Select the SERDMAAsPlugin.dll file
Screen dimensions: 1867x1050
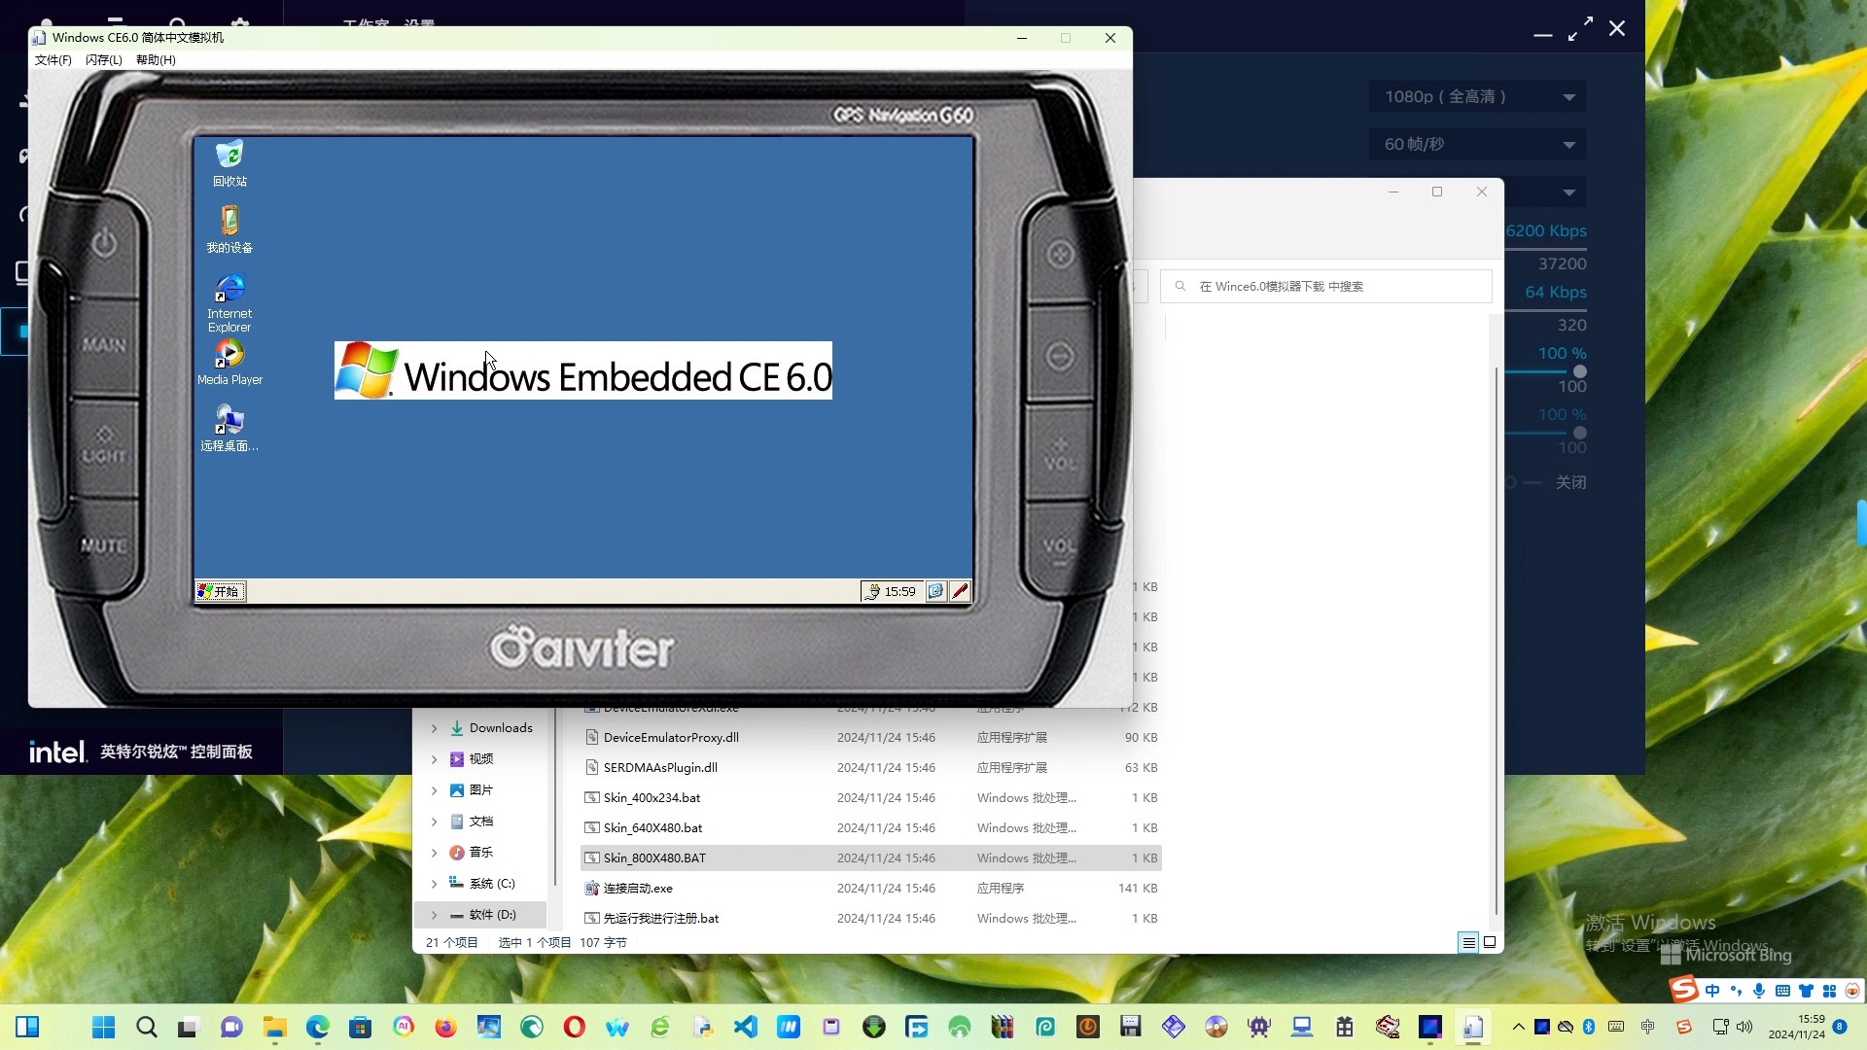(871, 767)
